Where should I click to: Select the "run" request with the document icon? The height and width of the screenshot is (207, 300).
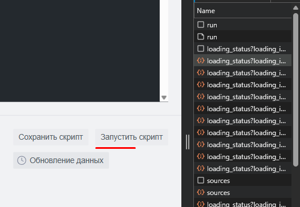point(242,37)
